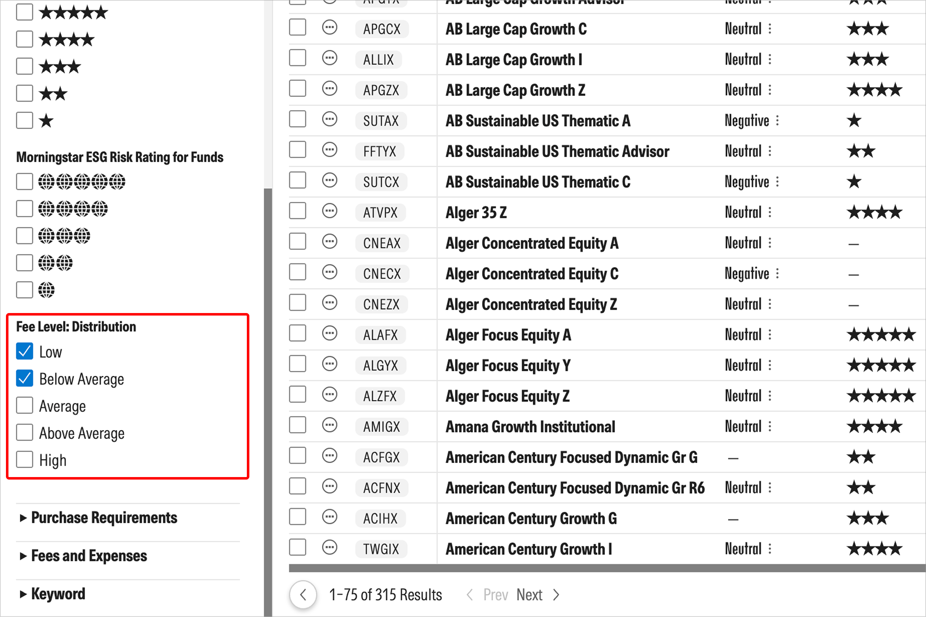Open options icon for TWGIX row
926x617 pixels.
pos(330,548)
